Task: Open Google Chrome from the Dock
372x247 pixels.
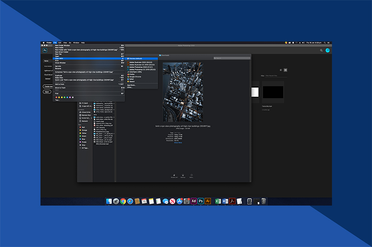Action: tap(123, 201)
